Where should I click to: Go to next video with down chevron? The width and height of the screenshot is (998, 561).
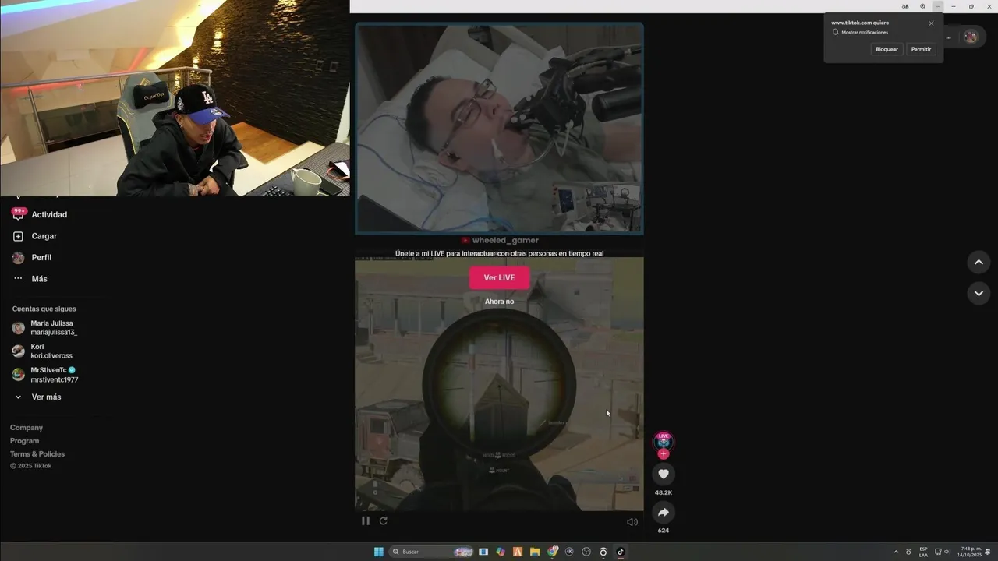pos(979,293)
